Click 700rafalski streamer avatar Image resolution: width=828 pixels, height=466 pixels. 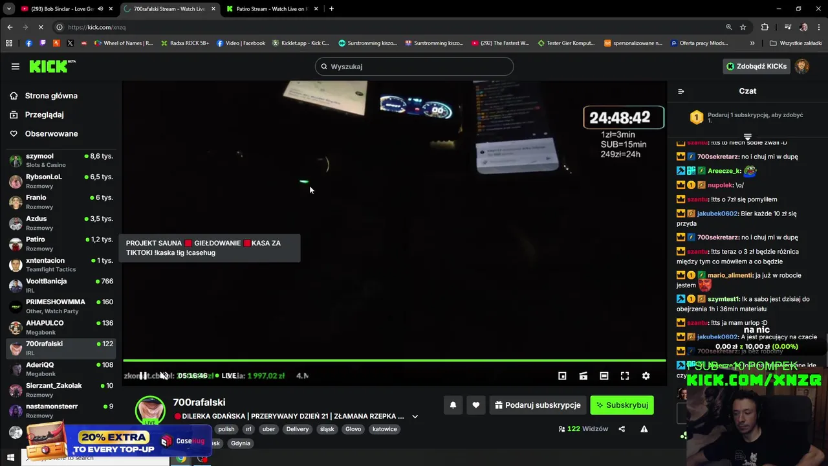[150, 410]
